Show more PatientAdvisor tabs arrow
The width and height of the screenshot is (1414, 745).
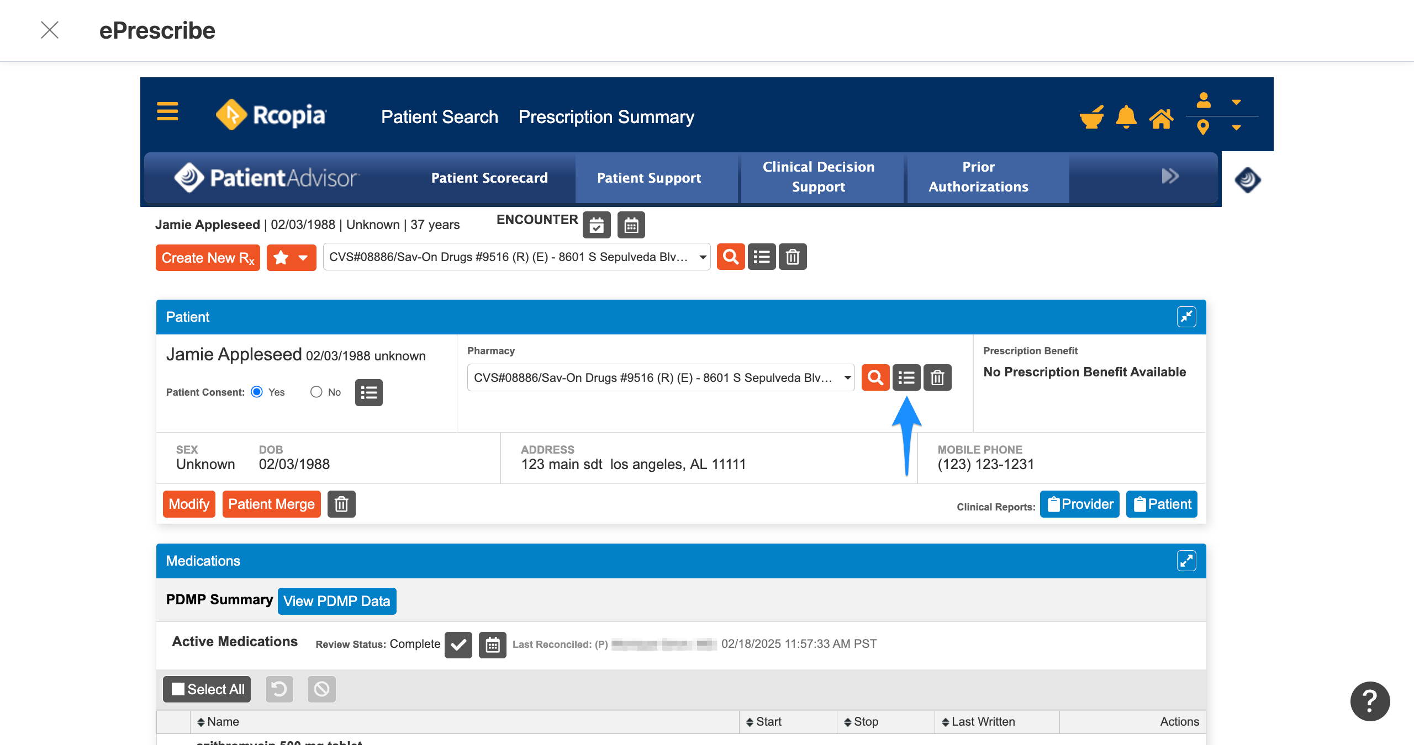[1170, 176]
